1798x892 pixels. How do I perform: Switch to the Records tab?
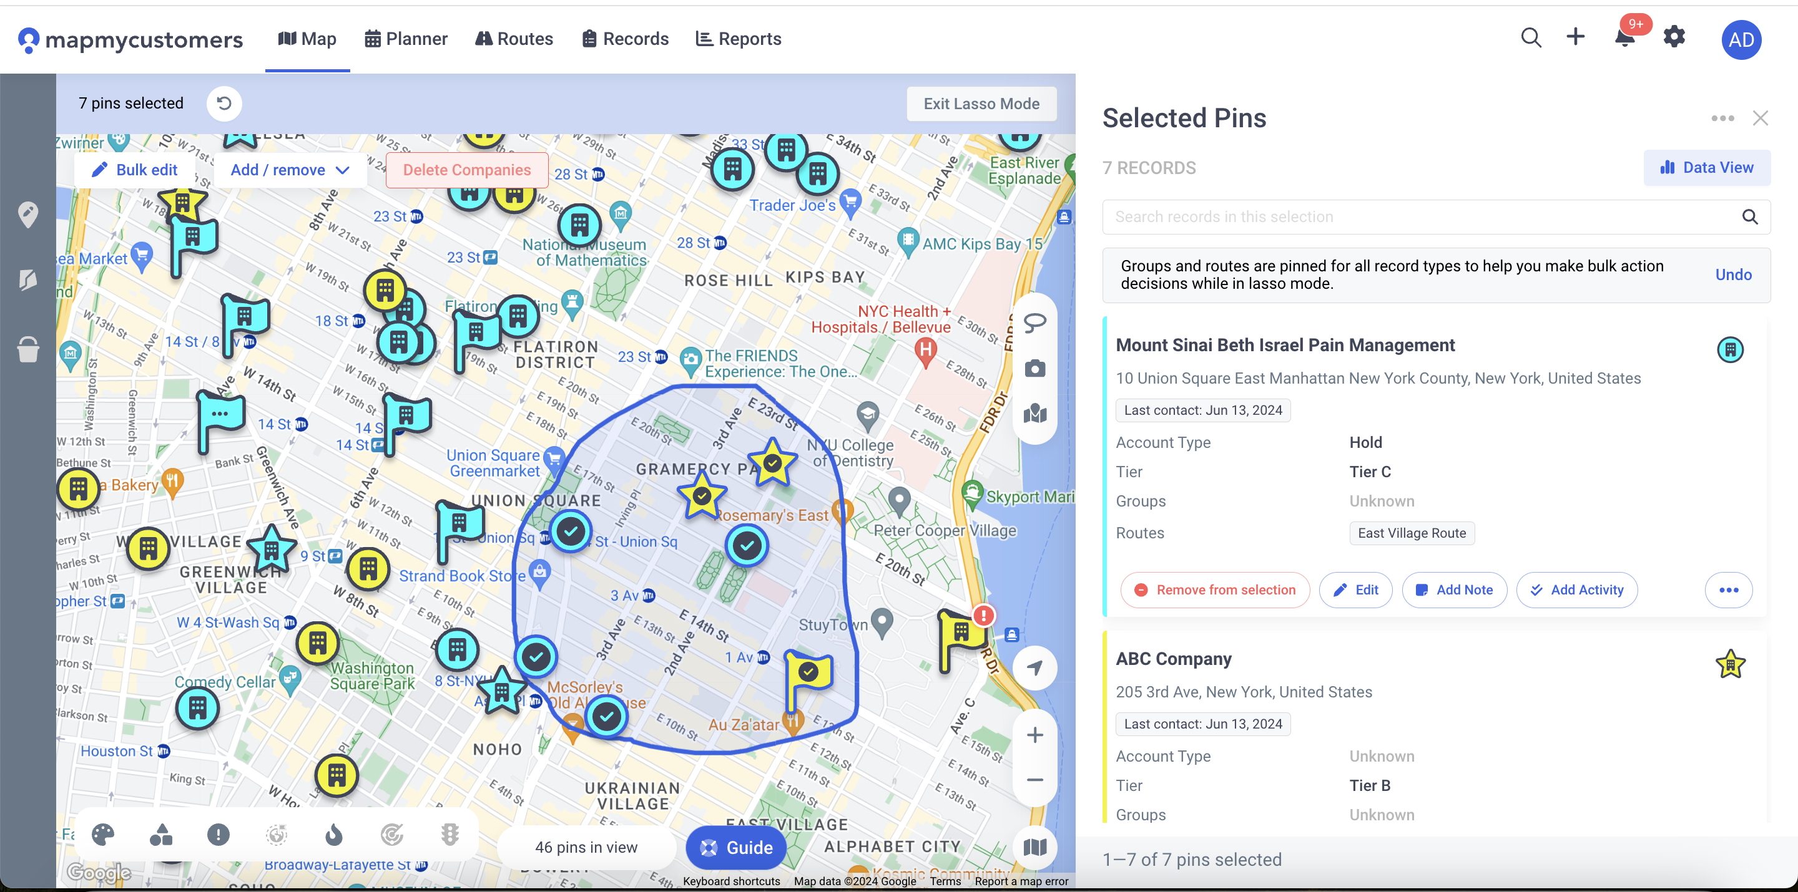(x=626, y=39)
